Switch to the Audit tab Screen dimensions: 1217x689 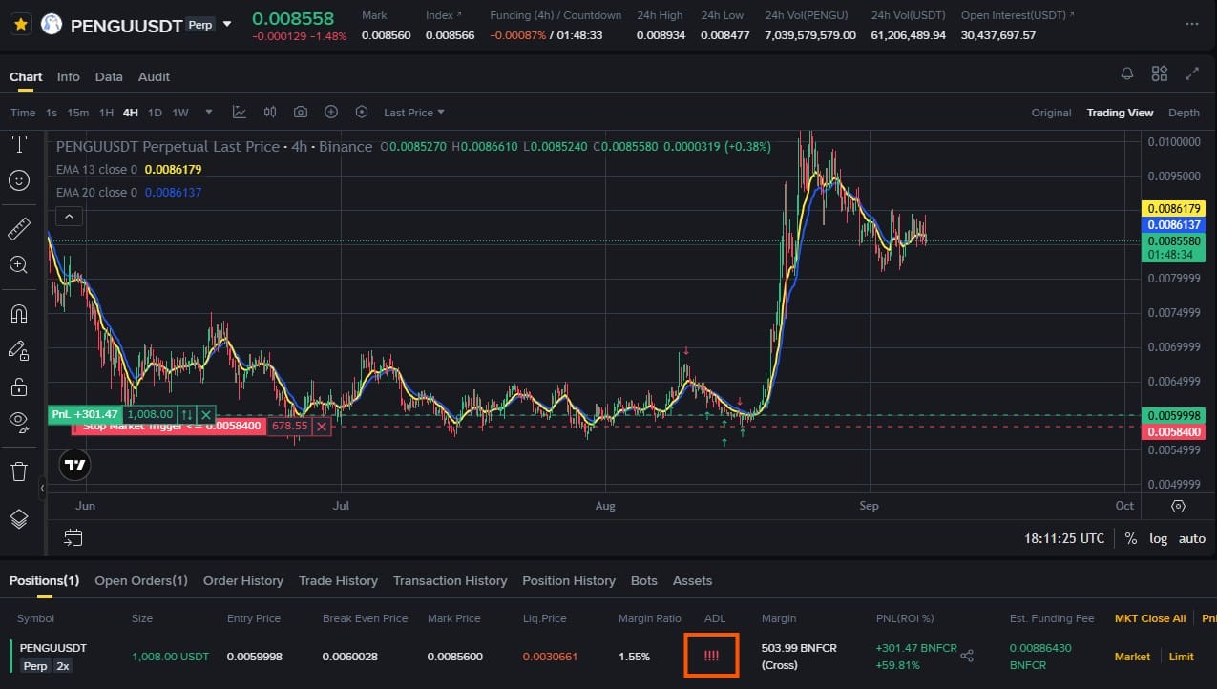point(154,76)
